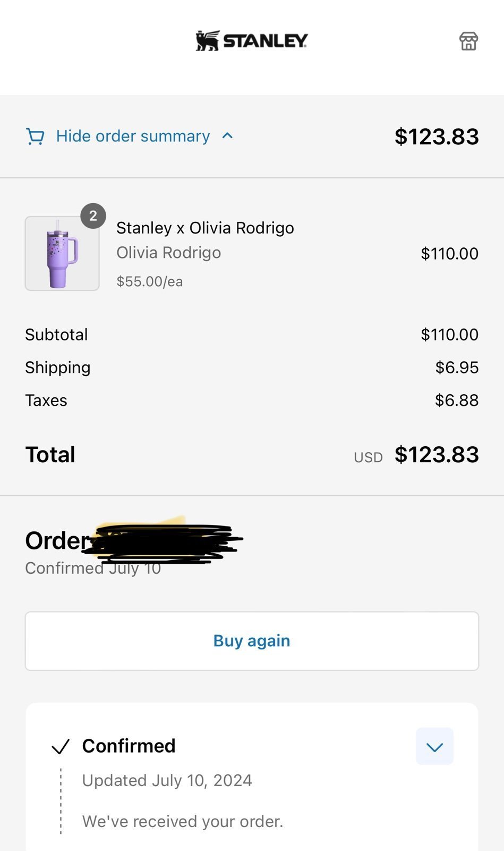The image size is (504, 851).
Task: Click the Confirmed checkmark icon
Action: (61, 747)
